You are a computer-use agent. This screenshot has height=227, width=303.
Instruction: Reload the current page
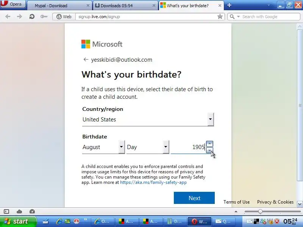(x=32, y=17)
